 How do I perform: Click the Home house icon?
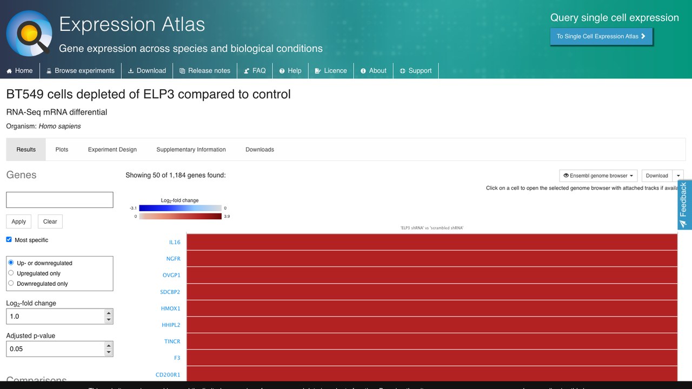9,71
